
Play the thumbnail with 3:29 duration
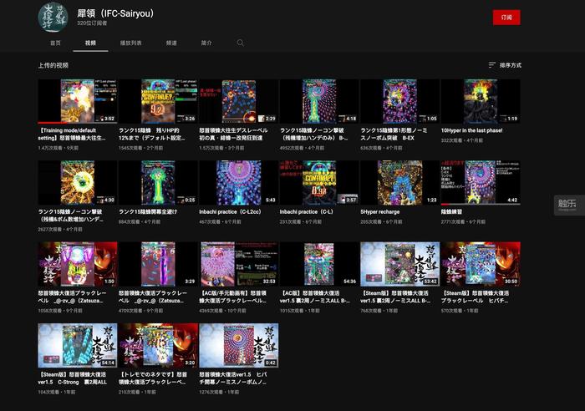coord(158,264)
